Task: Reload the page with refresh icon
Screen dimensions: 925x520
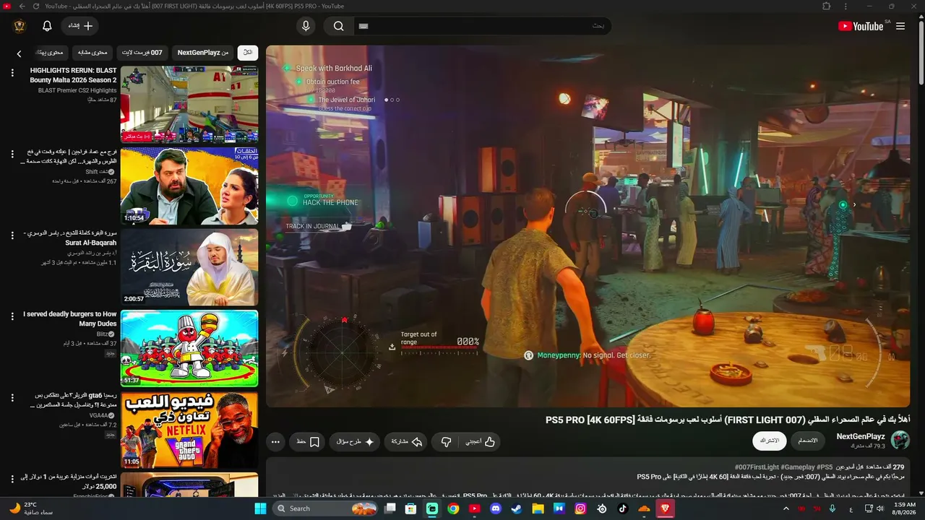Action: coord(36,6)
